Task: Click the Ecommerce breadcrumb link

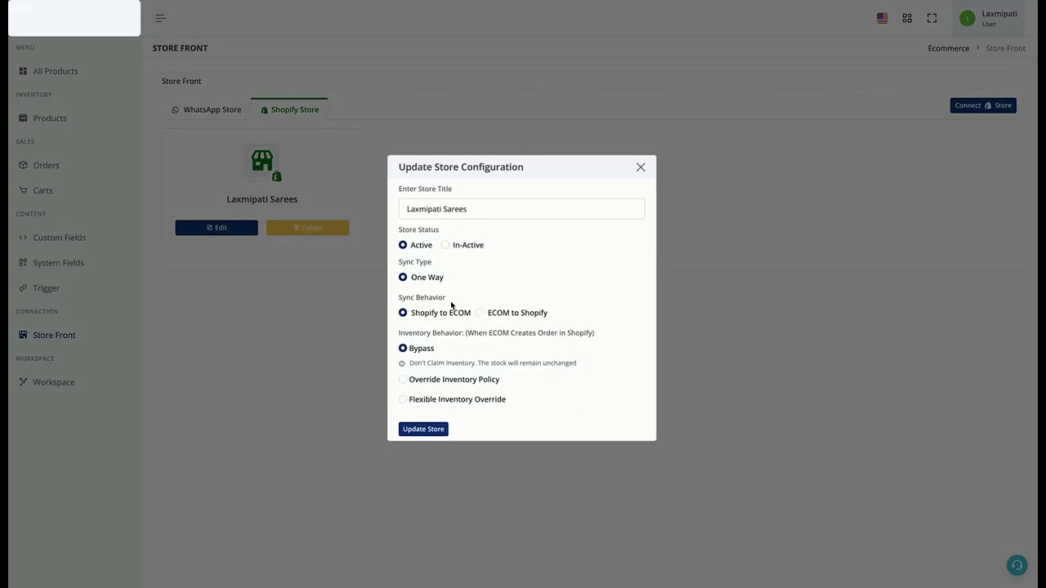Action: tap(948, 48)
